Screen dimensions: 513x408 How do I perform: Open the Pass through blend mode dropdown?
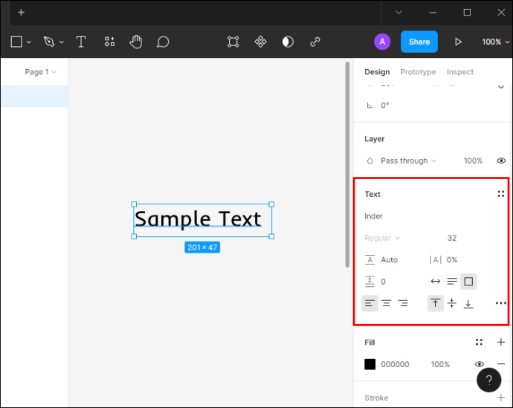(x=408, y=161)
